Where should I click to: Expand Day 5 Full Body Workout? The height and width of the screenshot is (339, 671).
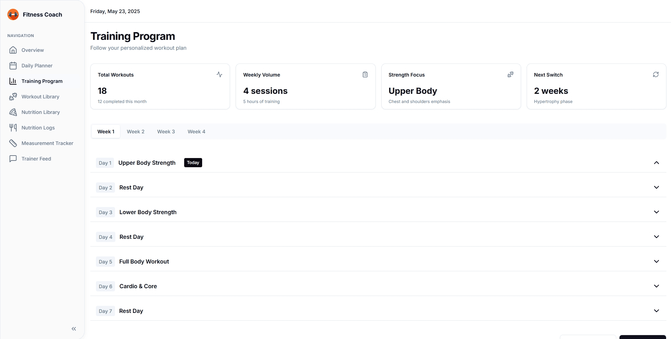pyautogui.click(x=656, y=261)
